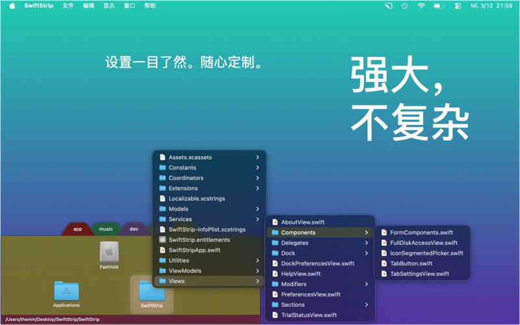Click the ViewModels folder icon
The image size is (520, 325).
pyautogui.click(x=162, y=270)
